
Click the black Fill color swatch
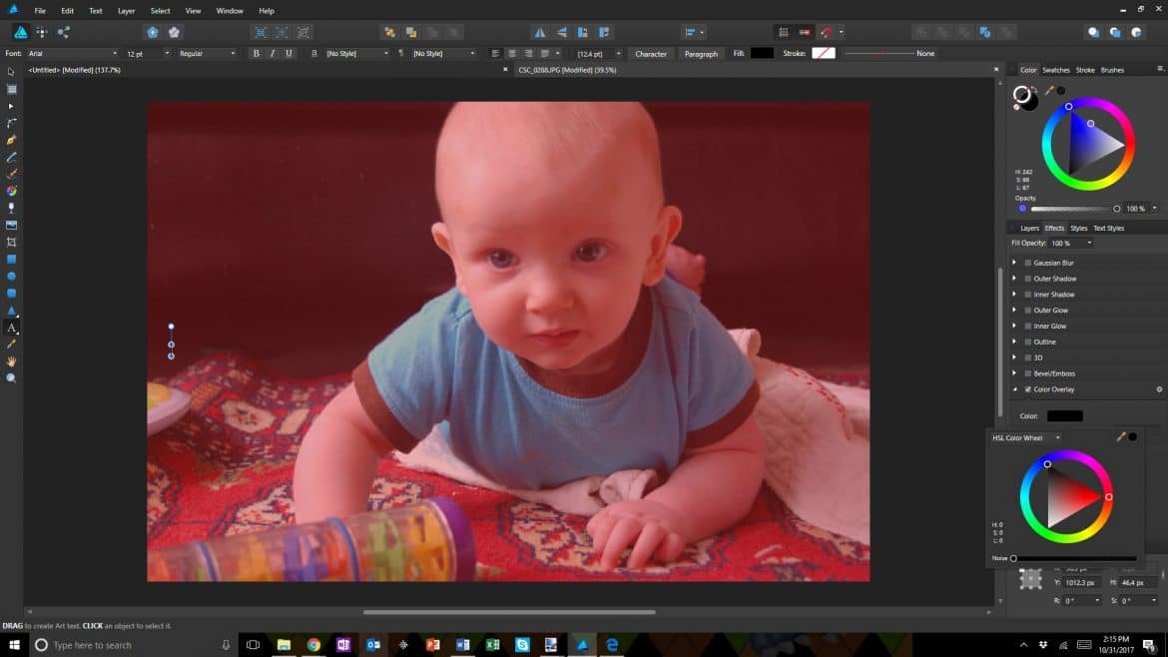point(762,53)
